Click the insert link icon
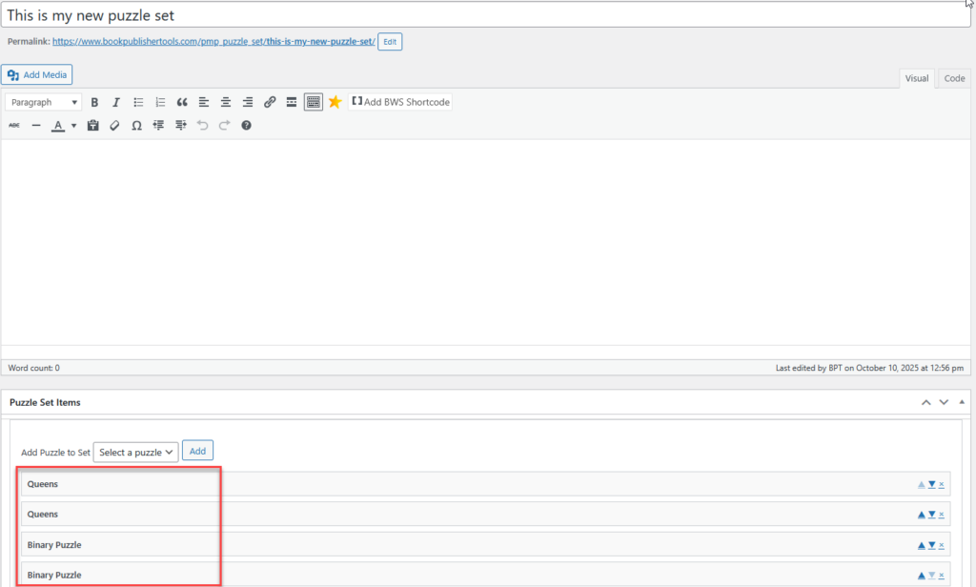 pos(270,102)
